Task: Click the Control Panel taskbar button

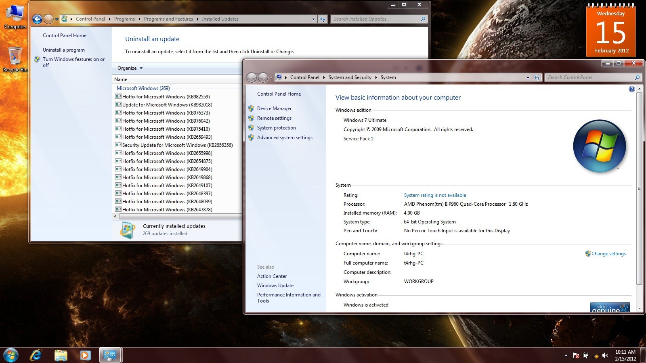Action: click(x=110, y=355)
